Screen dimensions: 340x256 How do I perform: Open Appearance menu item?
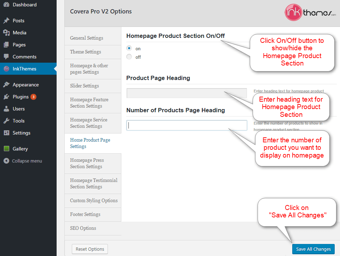(28, 85)
